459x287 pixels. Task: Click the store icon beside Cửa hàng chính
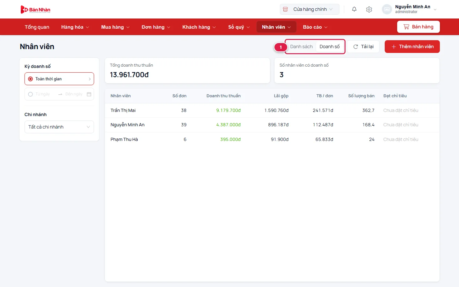tap(285, 9)
